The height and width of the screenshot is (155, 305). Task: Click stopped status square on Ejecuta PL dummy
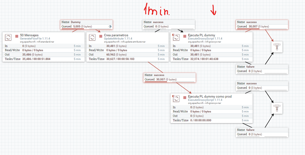pyautogui.click(x=185, y=36)
